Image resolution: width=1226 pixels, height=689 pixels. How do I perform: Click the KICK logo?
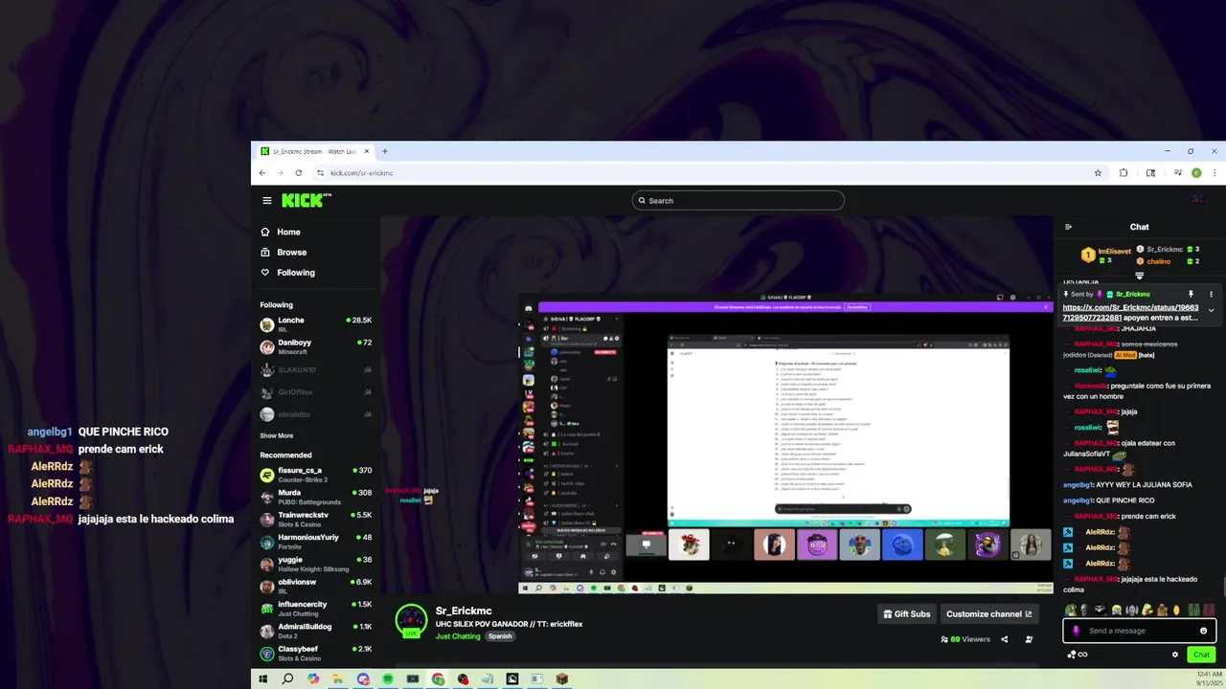tap(306, 200)
